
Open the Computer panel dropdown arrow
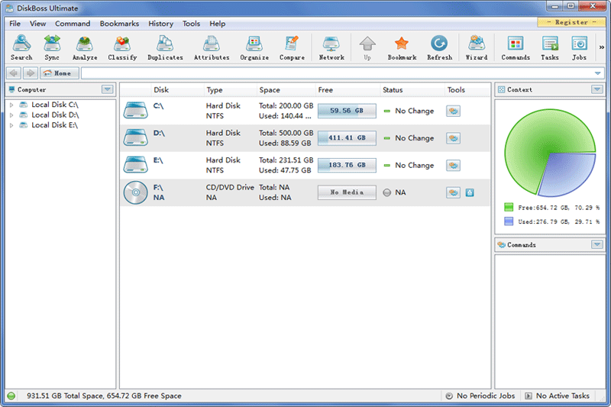coord(108,89)
